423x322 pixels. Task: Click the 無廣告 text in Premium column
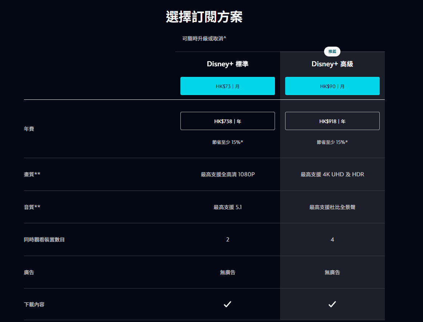[x=332, y=272]
